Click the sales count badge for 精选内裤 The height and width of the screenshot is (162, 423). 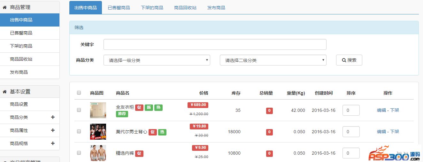point(269,153)
